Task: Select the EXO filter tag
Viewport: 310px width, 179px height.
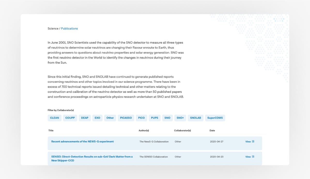Action: click(x=97, y=118)
